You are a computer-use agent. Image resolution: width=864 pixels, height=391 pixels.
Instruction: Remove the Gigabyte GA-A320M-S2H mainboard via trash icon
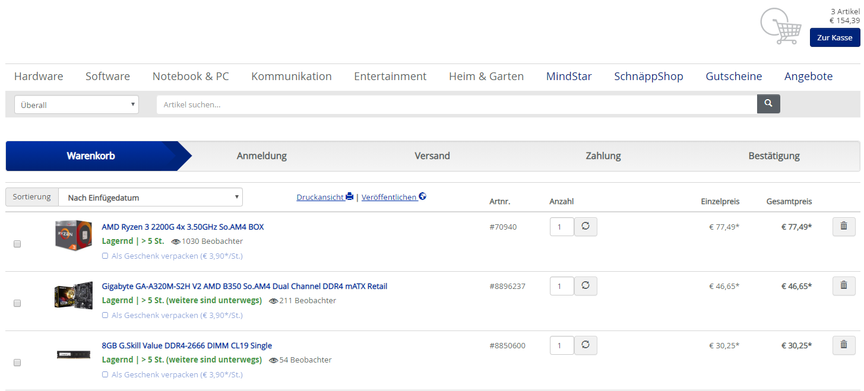[x=844, y=286]
